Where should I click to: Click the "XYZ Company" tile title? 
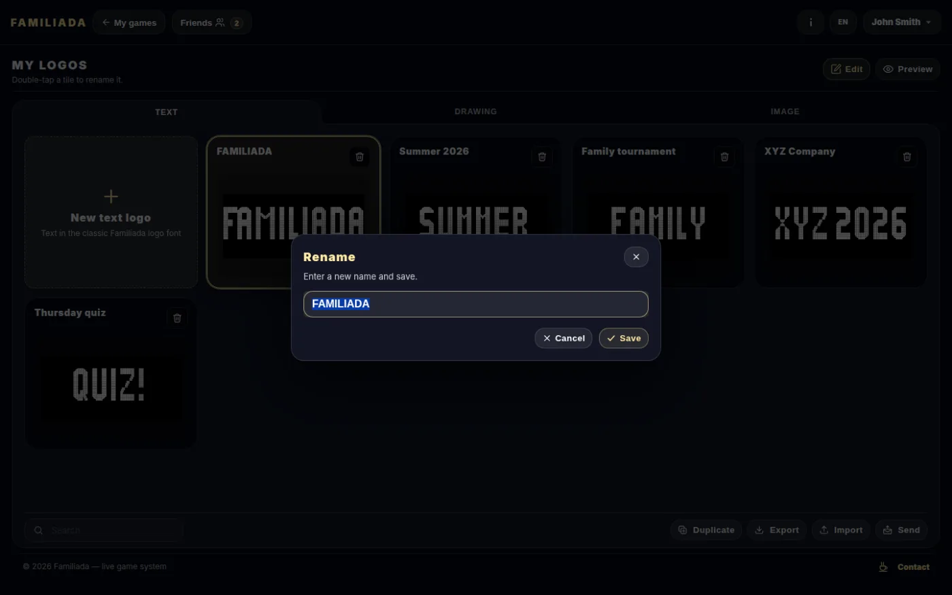(800, 152)
